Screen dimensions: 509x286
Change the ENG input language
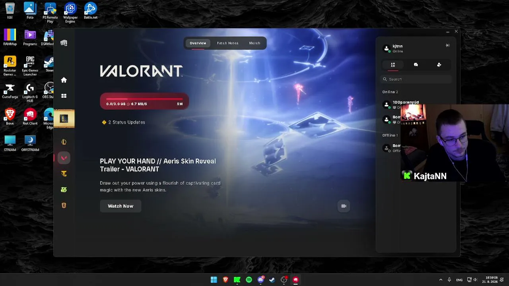pos(459,280)
